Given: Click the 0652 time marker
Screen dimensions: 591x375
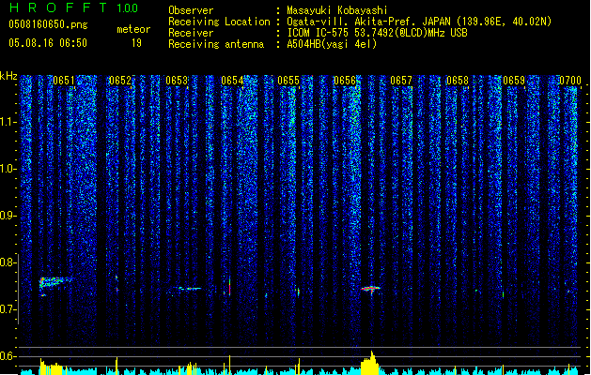Looking at the screenshot, I should point(120,81).
